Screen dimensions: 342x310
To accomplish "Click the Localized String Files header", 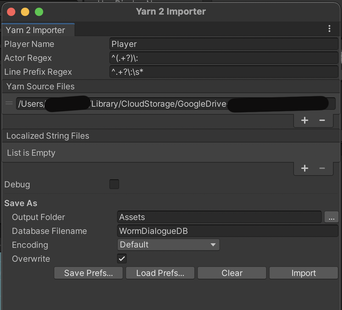I will coord(171,136).
